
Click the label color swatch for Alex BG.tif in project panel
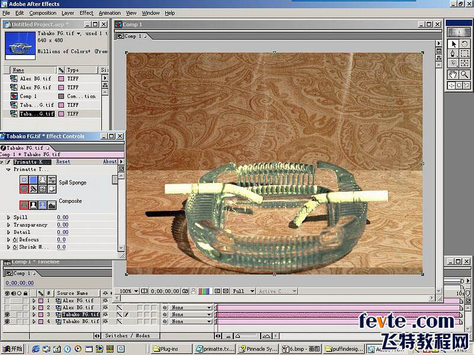61,79
